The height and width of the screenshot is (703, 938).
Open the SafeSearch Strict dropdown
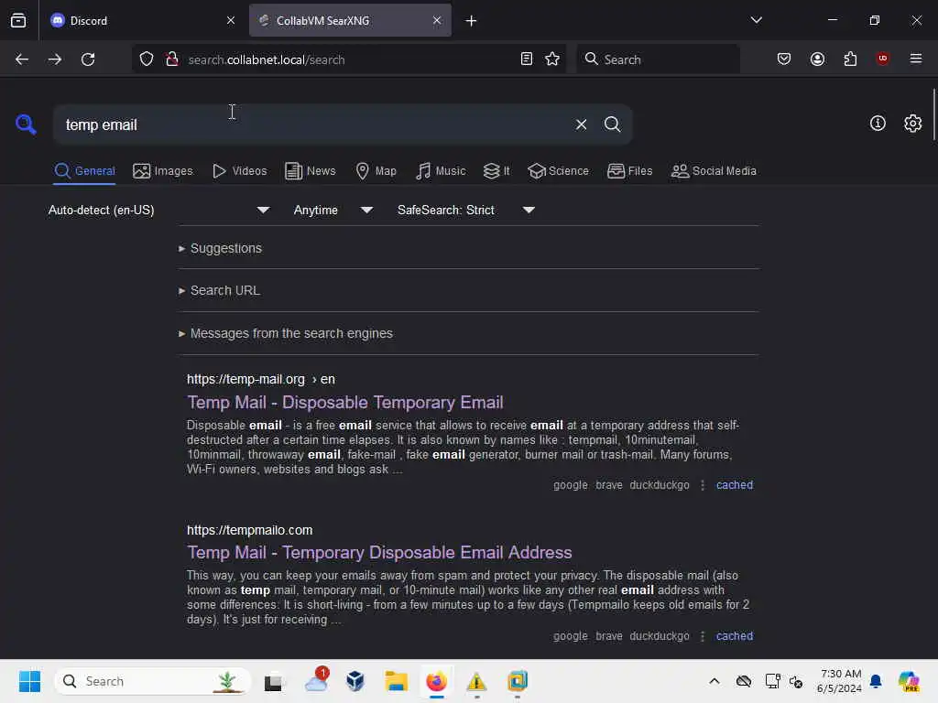click(466, 210)
